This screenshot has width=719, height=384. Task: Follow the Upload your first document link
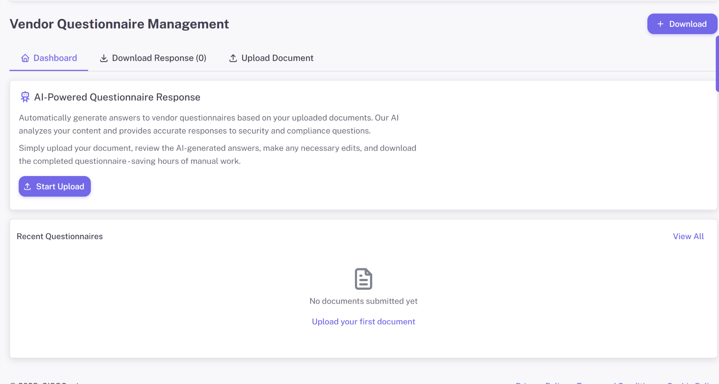(363, 322)
